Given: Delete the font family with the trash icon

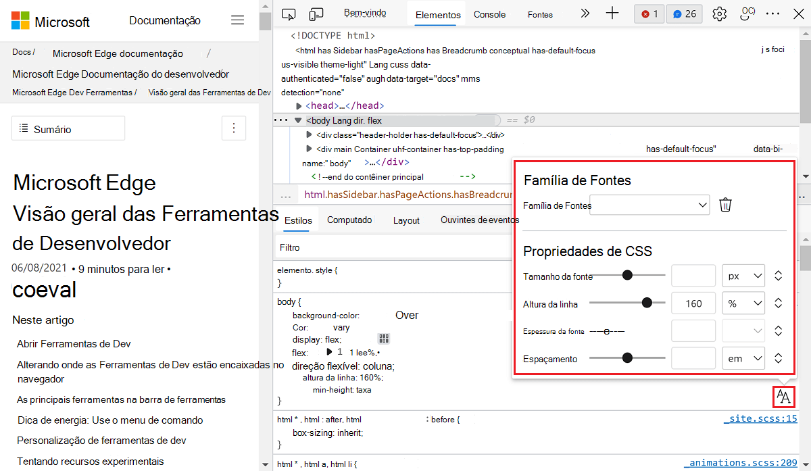Looking at the screenshot, I should [x=726, y=204].
